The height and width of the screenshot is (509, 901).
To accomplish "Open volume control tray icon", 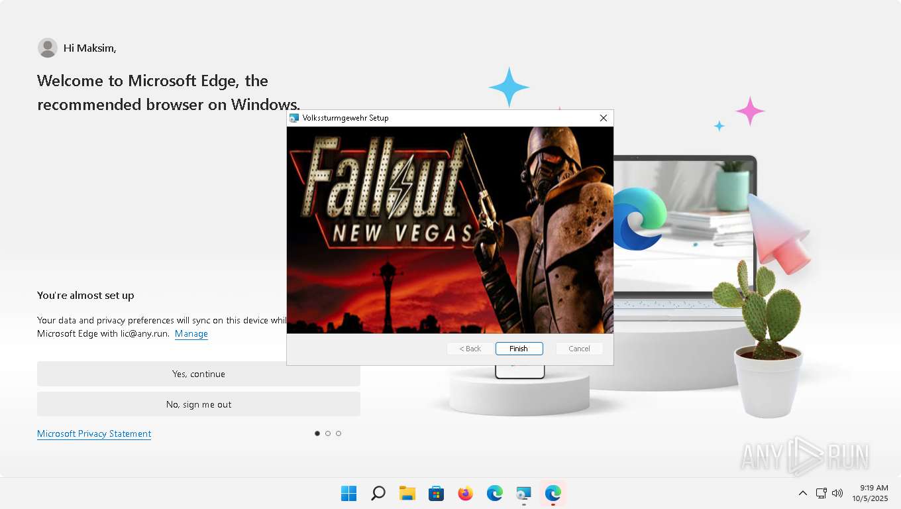I will coord(837,493).
